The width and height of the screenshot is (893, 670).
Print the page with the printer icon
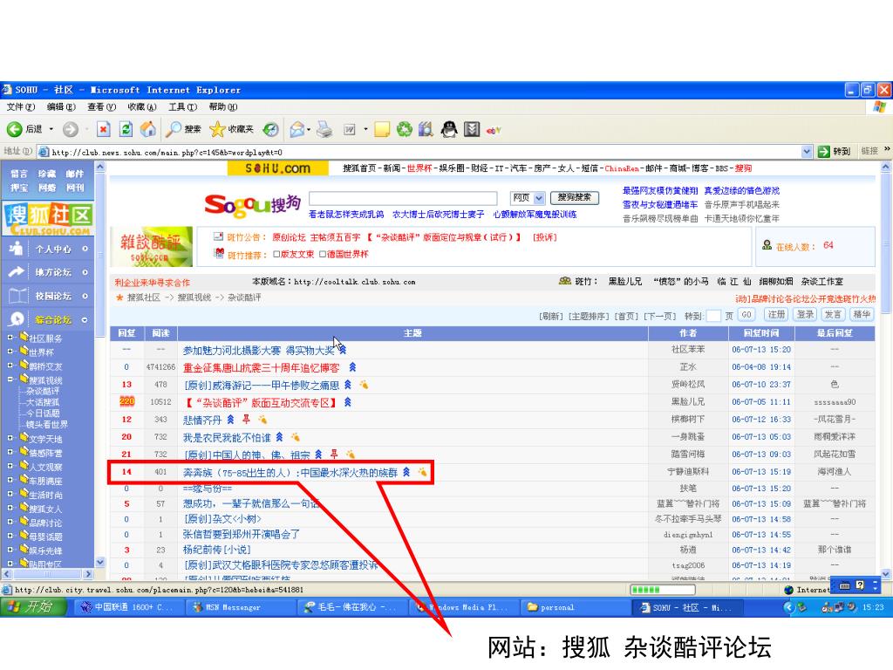[324, 130]
